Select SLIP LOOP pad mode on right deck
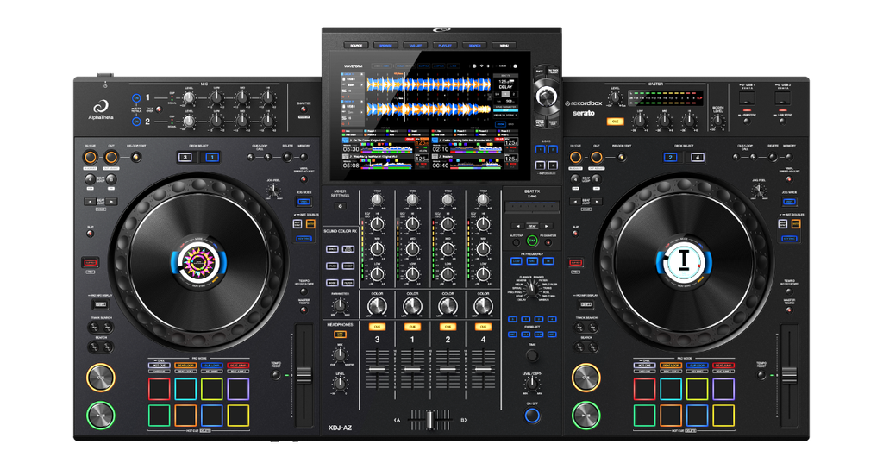 point(697,366)
